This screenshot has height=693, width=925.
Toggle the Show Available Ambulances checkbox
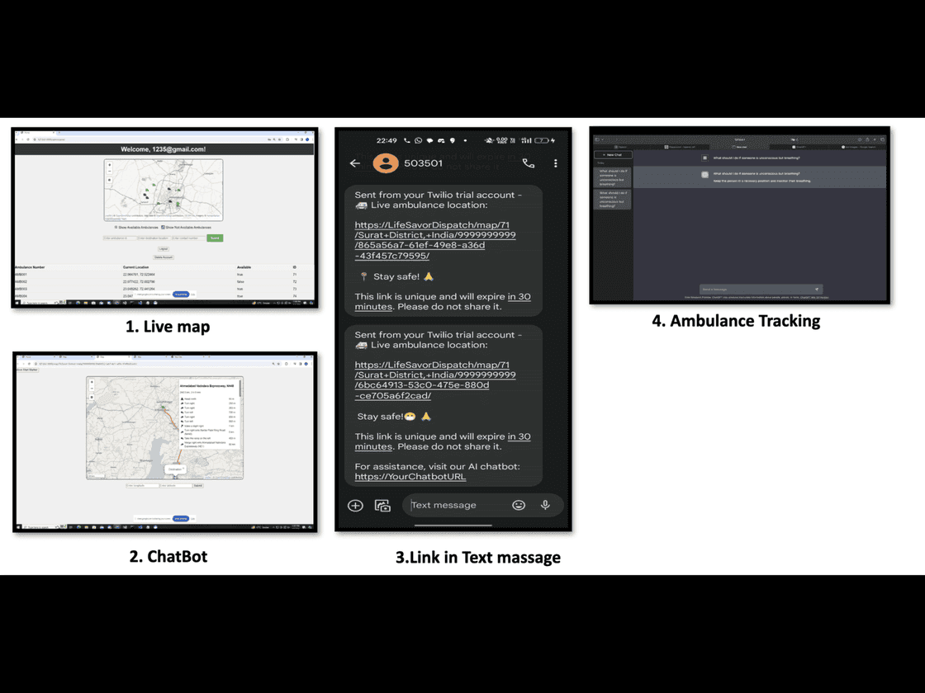click(116, 227)
